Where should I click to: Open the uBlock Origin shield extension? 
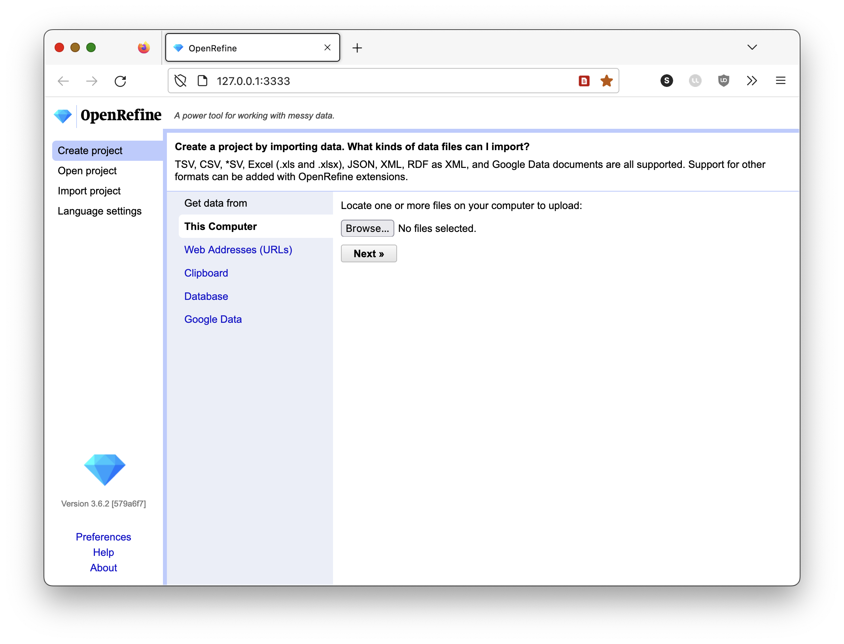coord(723,81)
